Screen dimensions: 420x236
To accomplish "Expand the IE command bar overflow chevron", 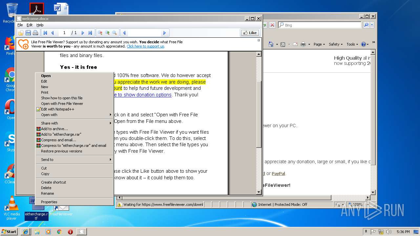I will click(x=373, y=43).
